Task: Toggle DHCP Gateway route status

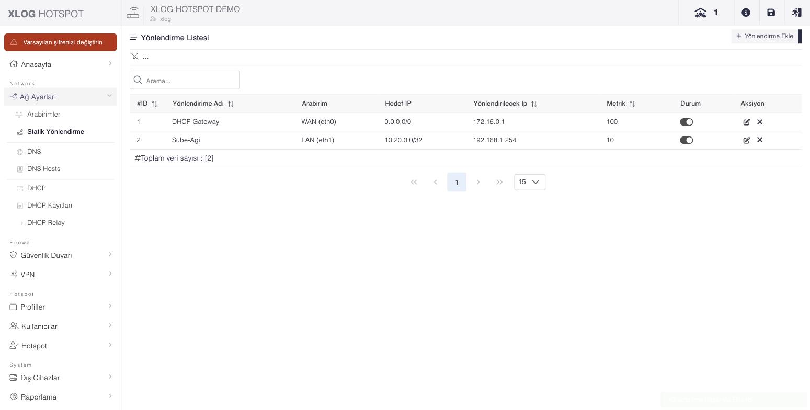Action: (x=686, y=122)
